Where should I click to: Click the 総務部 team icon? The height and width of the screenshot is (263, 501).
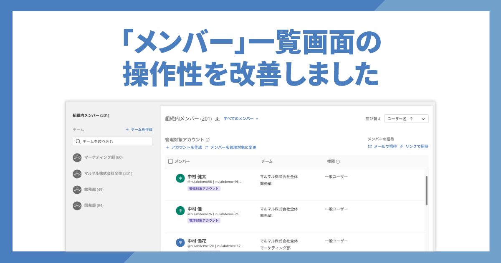point(77,190)
